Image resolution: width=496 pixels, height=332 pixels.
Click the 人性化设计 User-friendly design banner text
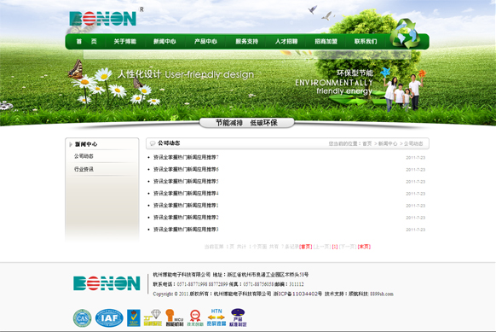click(186, 74)
